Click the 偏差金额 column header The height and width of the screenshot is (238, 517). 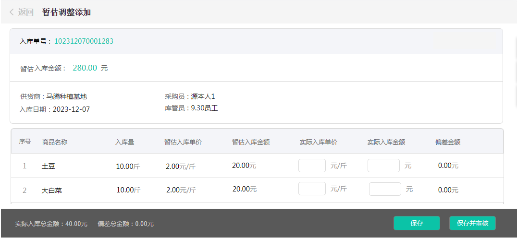(x=447, y=142)
